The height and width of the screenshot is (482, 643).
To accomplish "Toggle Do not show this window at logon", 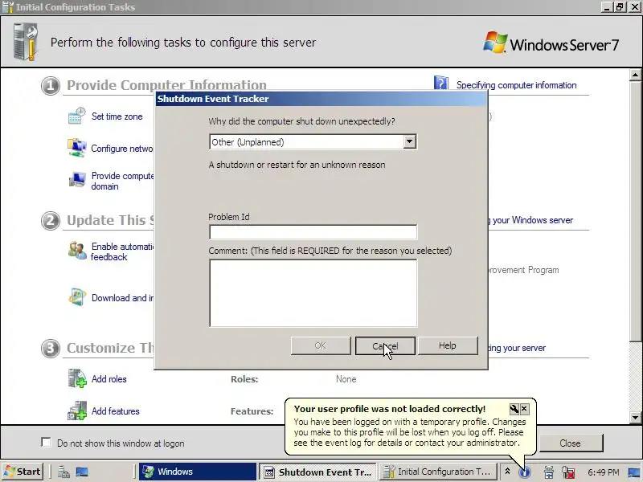I will 47,443.
